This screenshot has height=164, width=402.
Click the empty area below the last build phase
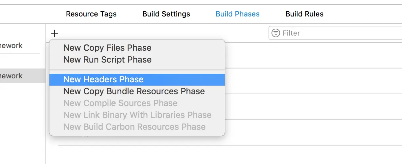[231, 155]
